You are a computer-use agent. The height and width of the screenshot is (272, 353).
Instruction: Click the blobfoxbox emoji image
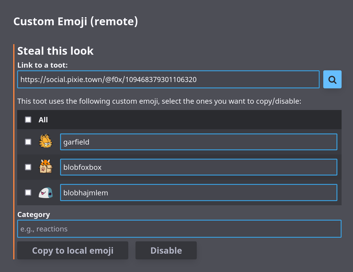(46, 167)
